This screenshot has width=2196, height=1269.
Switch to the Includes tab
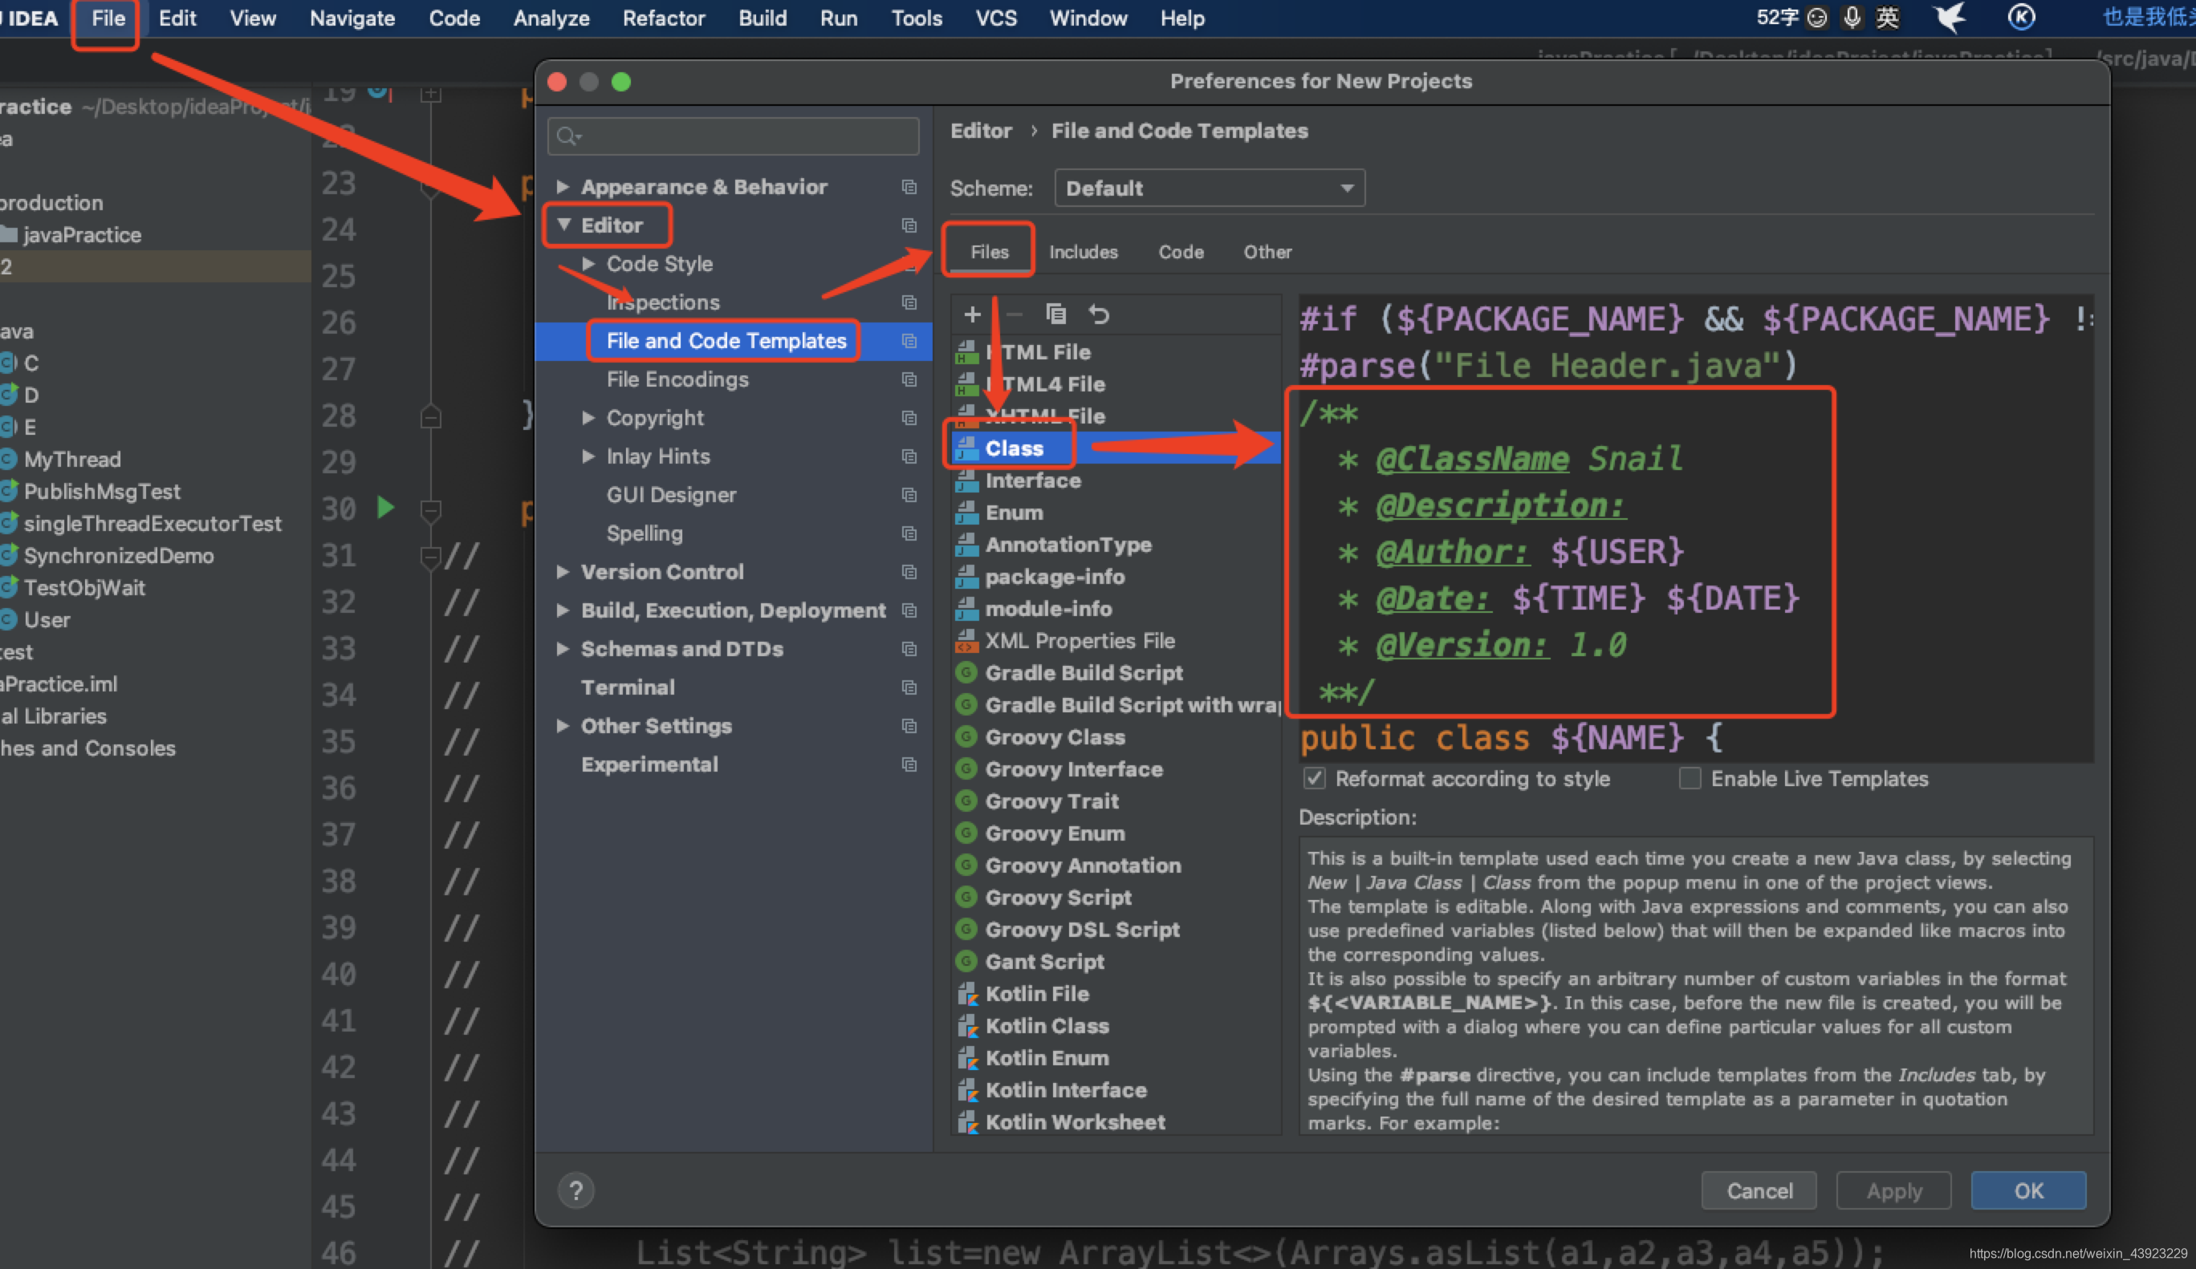[x=1084, y=252]
